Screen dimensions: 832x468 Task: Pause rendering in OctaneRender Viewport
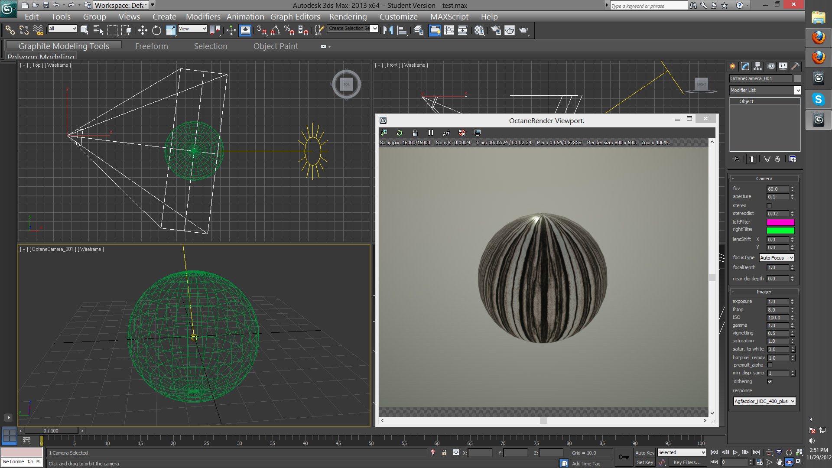coord(430,133)
